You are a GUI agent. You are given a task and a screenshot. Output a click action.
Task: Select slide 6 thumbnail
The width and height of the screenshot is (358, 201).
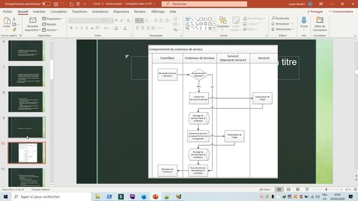26,51
